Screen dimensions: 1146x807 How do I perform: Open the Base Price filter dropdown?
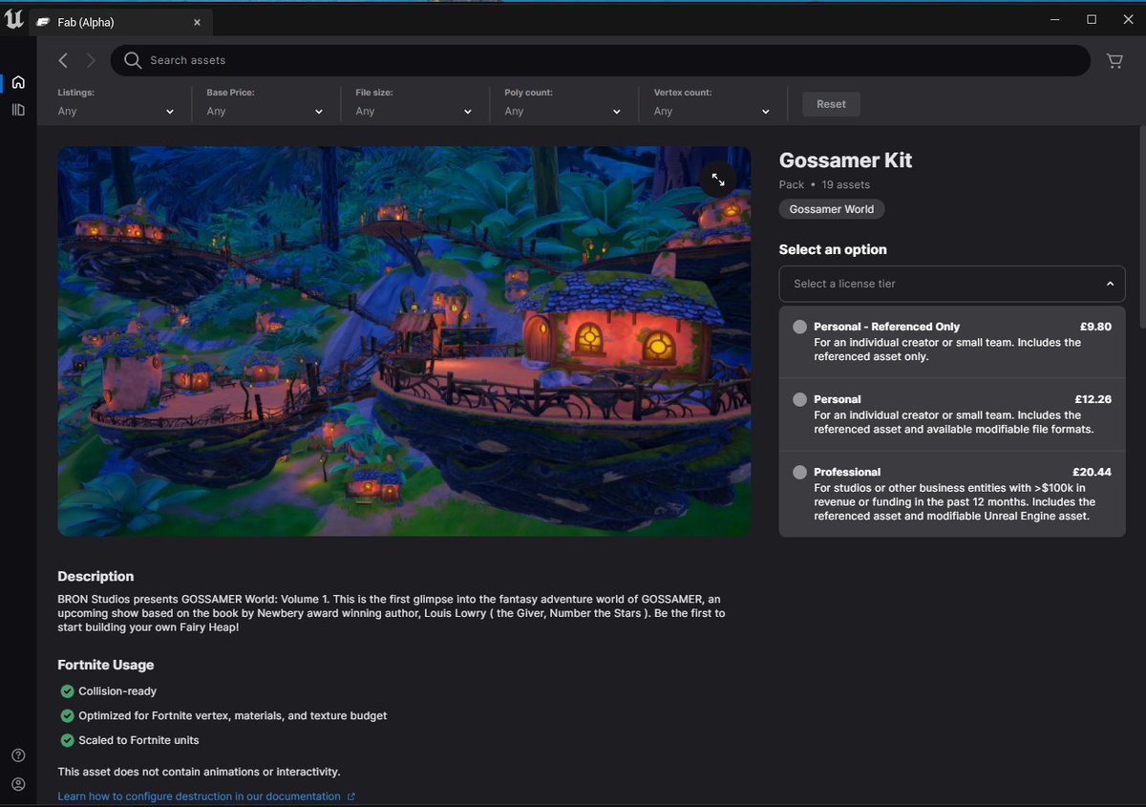tap(265, 102)
